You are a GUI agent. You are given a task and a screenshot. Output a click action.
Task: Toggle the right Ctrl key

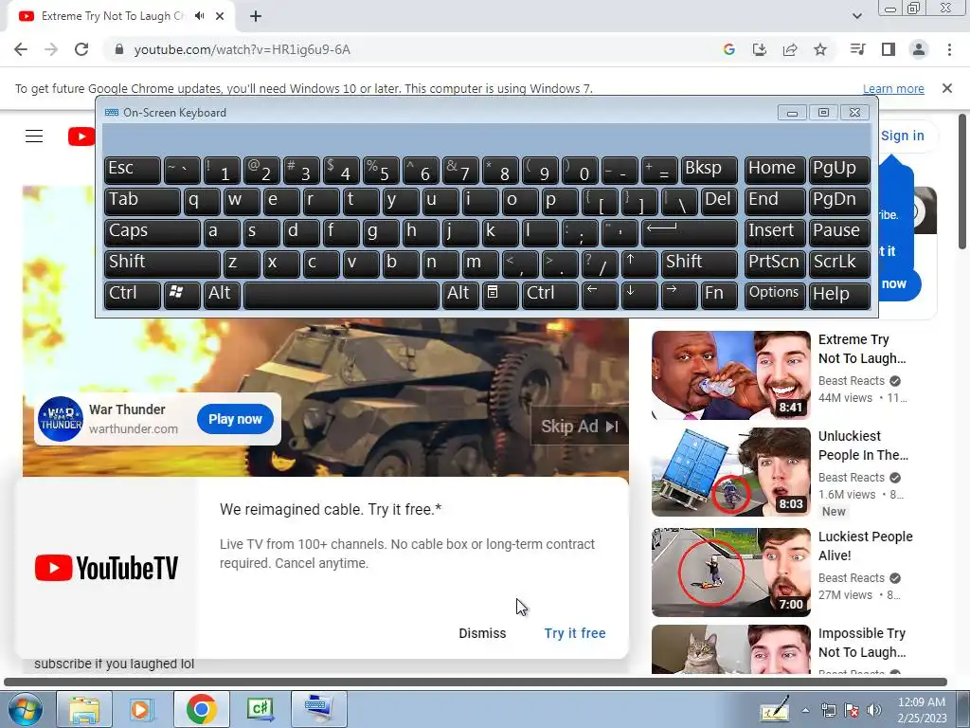tap(550, 296)
